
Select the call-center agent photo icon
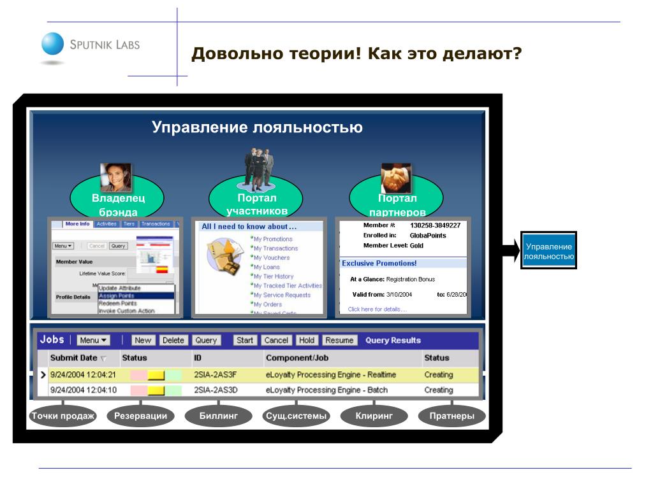point(116,178)
